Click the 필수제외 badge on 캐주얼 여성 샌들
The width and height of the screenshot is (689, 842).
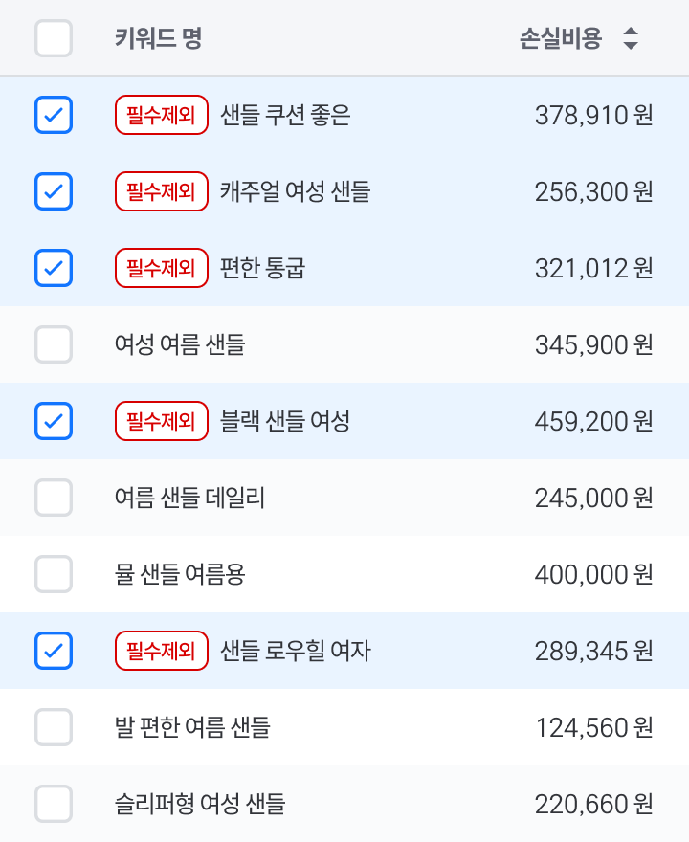tap(162, 191)
